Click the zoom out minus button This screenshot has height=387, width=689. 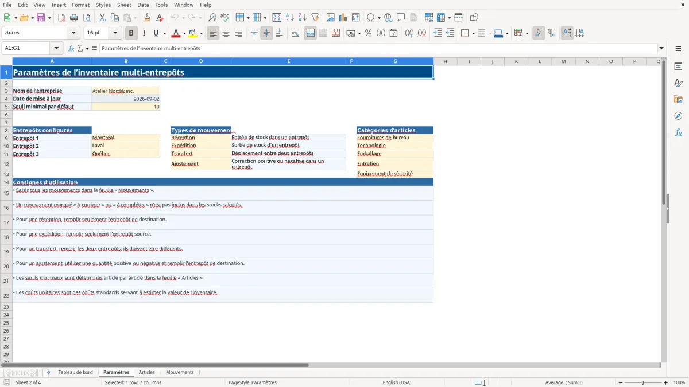[620, 382]
